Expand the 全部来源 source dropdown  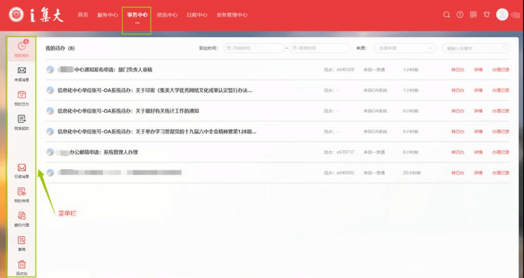(404, 48)
